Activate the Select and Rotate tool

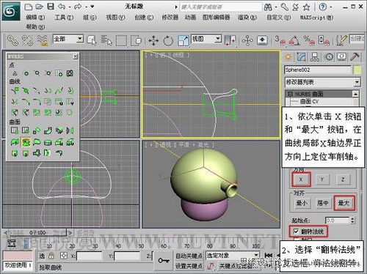tap(168, 40)
